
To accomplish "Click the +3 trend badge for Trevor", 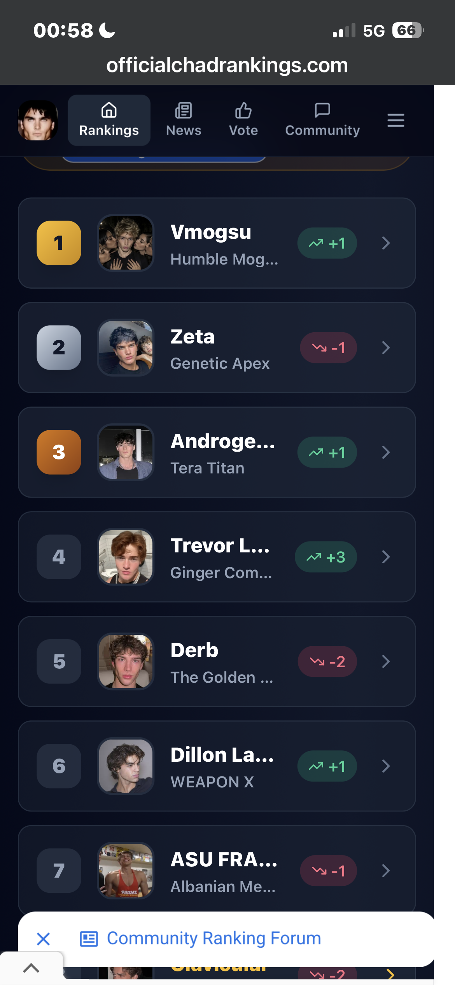I will click(x=326, y=557).
